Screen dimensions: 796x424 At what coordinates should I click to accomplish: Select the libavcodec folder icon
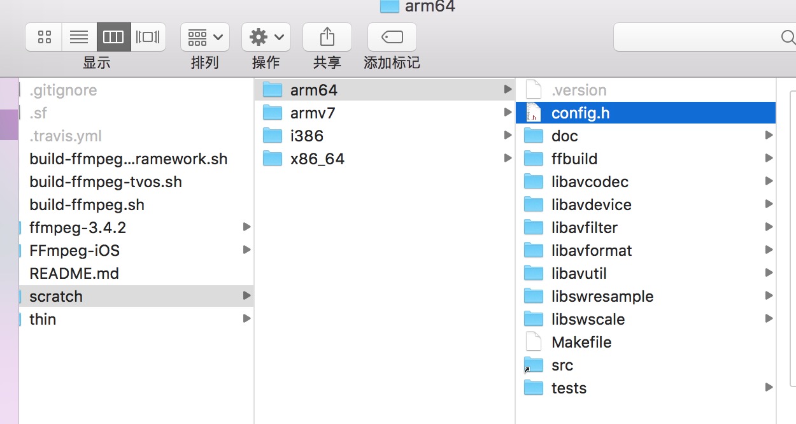[x=534, y=181]
